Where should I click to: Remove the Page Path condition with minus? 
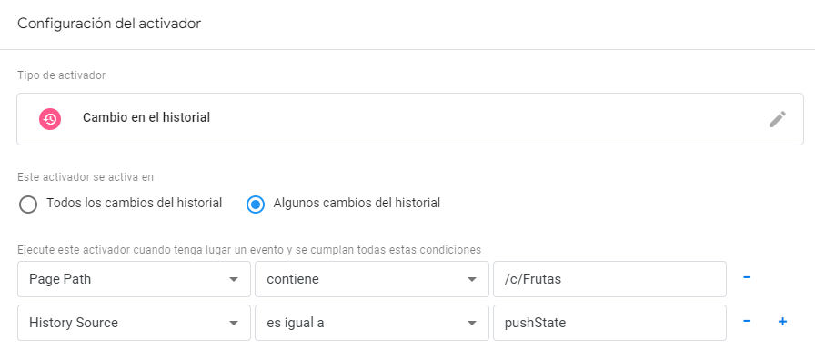(747, 278)
